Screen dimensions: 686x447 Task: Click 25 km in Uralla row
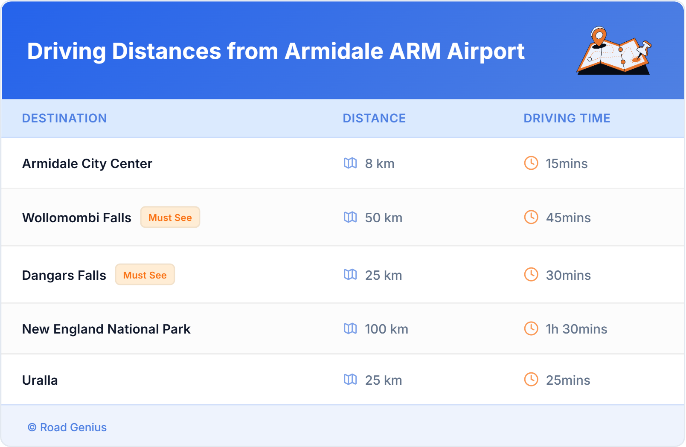[384, 380]
